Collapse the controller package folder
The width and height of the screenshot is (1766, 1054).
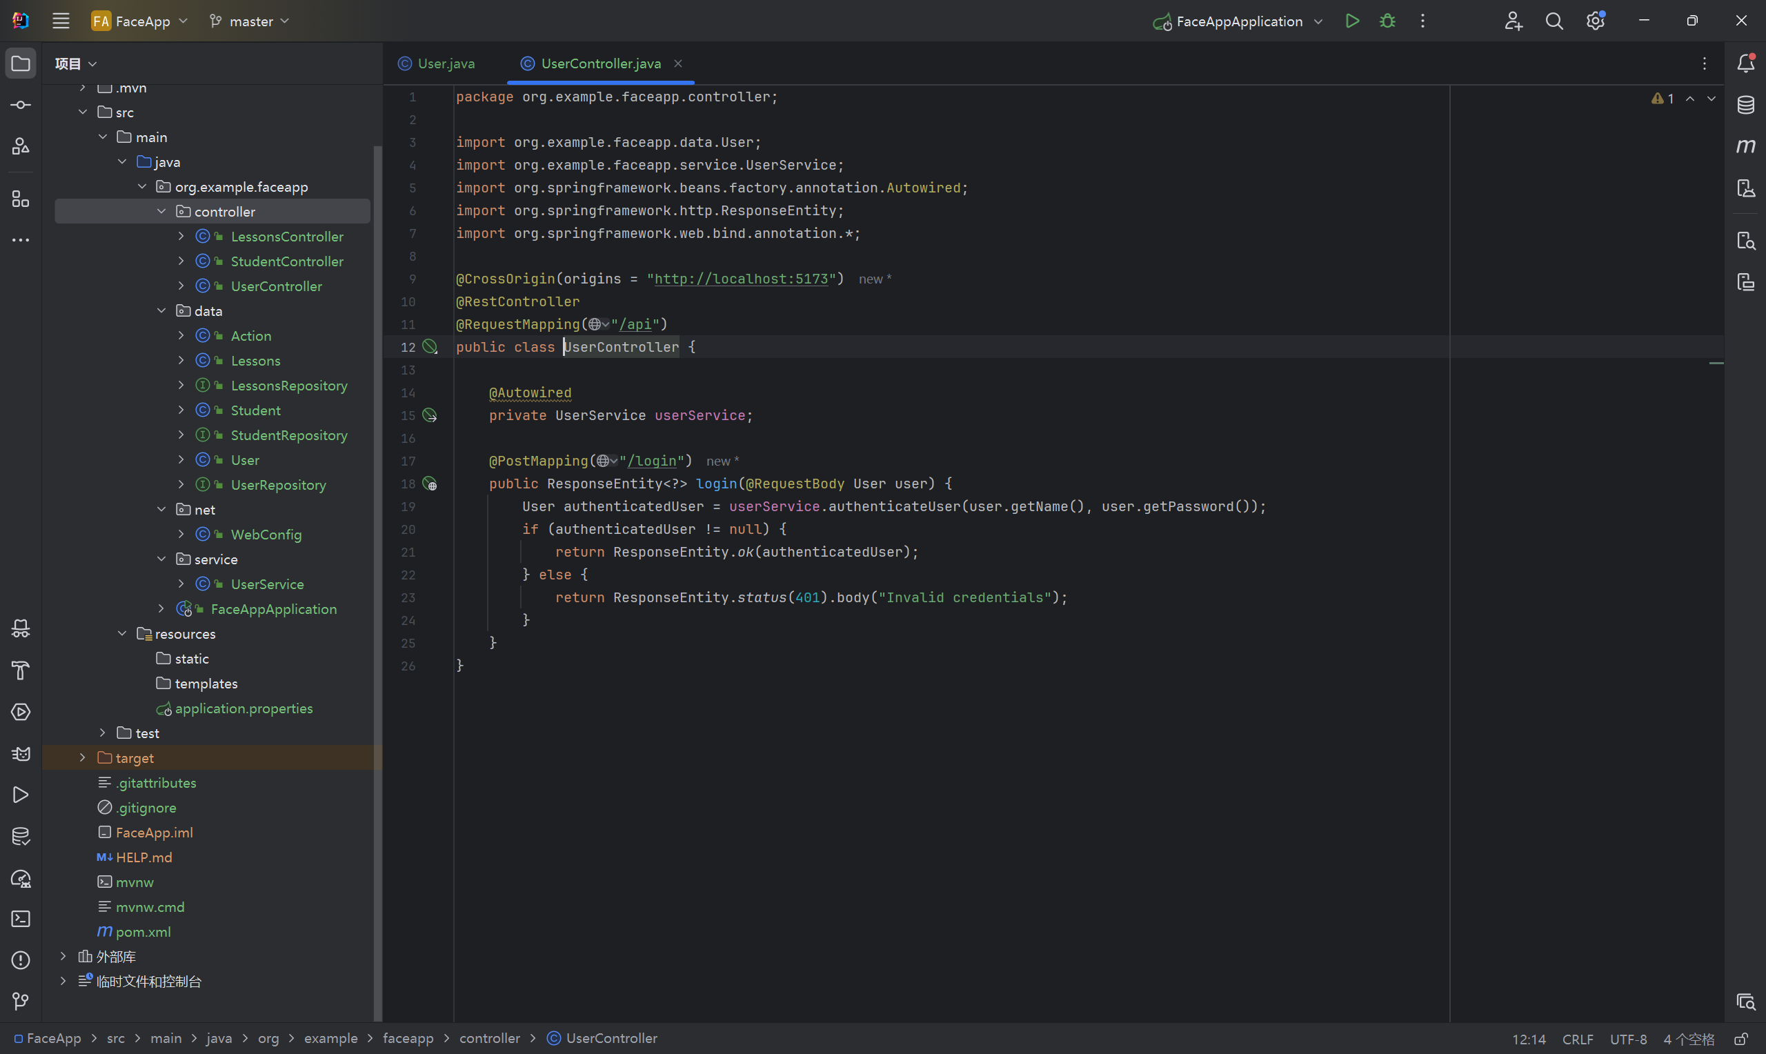coord(161,212)
